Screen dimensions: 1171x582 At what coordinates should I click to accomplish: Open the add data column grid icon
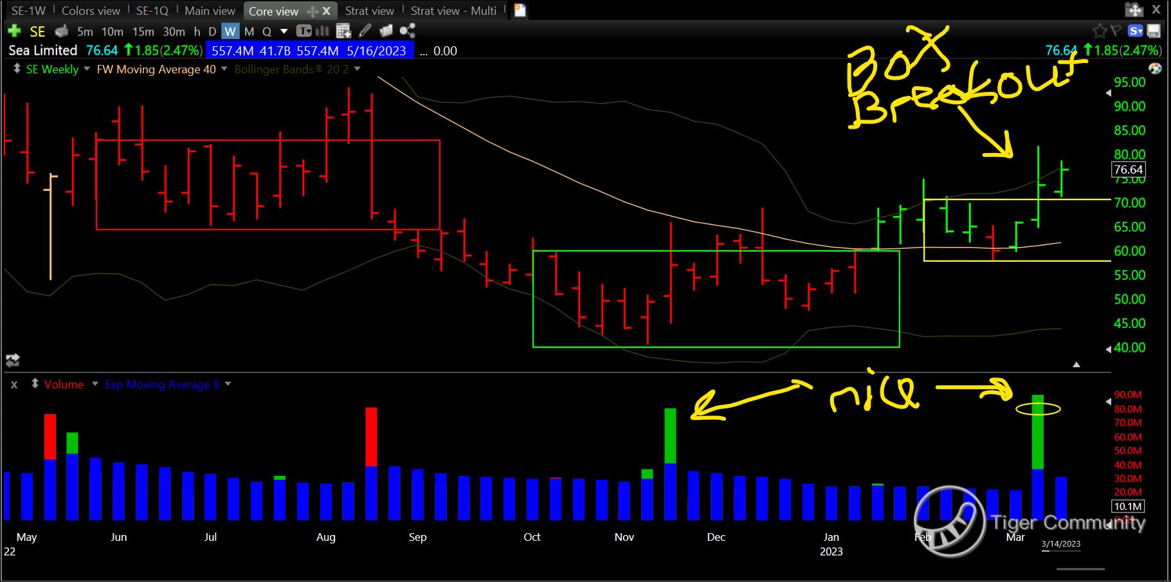[343, 31]
